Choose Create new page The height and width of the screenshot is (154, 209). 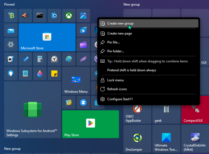point(149,33)
